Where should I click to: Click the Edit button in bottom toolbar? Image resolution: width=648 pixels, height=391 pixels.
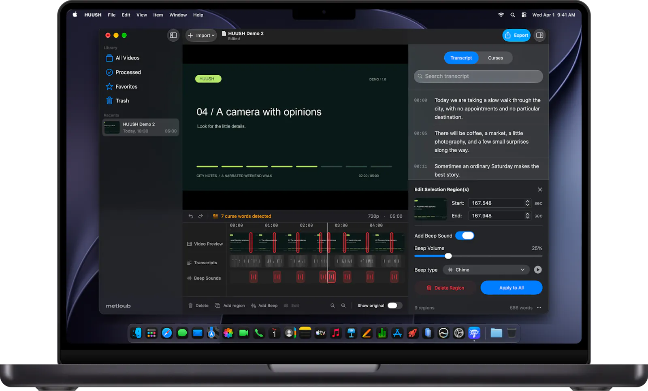pos(292,306)
